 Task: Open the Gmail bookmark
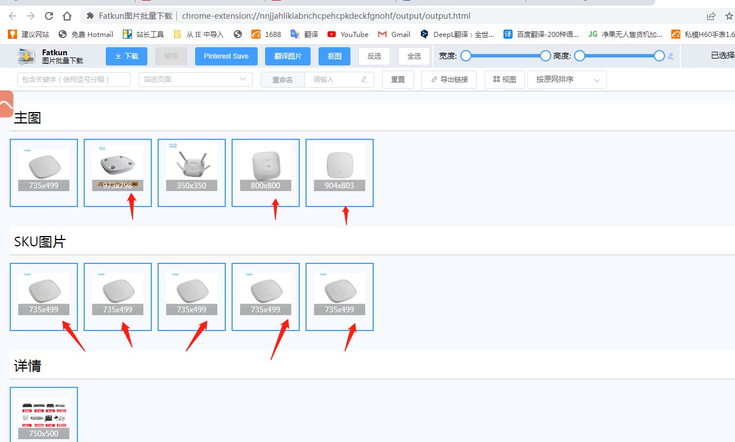pyautogui.click(x=394, y=34)
